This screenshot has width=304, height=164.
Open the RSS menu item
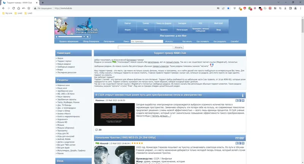tap(200, 23)
